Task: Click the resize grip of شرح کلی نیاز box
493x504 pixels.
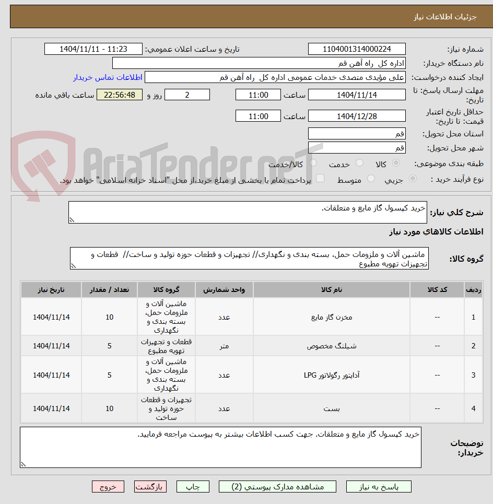Action: coord(72,220)
